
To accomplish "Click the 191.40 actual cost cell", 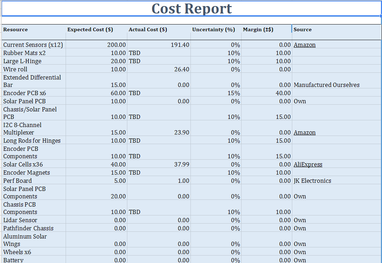I will [159, 45].
